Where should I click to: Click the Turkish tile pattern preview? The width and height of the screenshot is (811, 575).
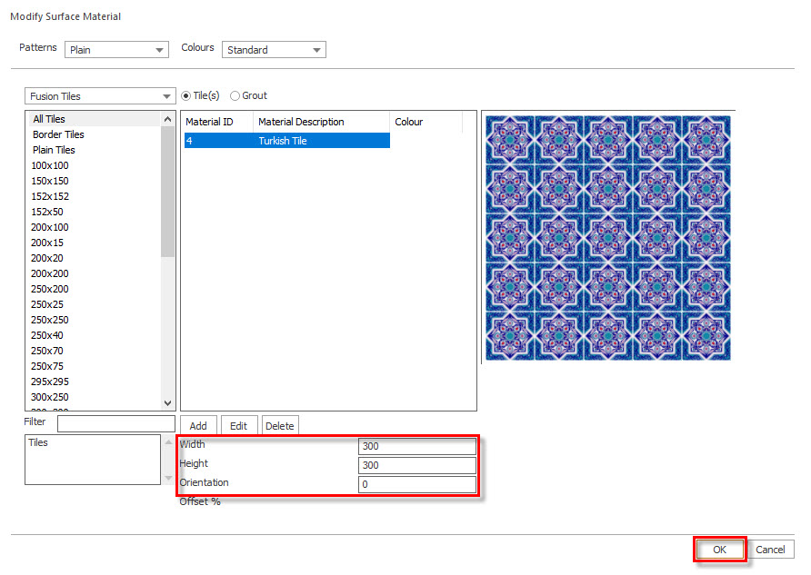607,238
